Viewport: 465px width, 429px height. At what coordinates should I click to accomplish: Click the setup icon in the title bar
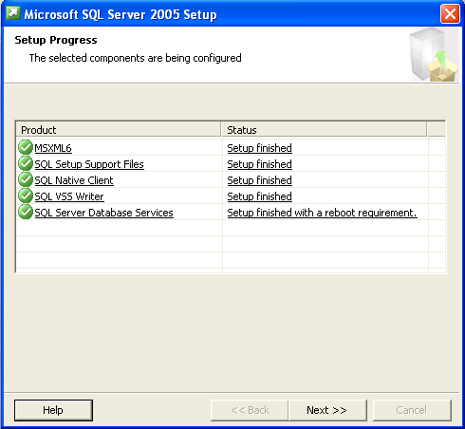(13, 13)
